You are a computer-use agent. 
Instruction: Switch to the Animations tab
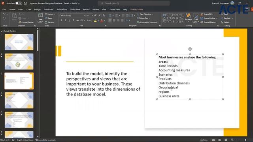click(62, 9)
